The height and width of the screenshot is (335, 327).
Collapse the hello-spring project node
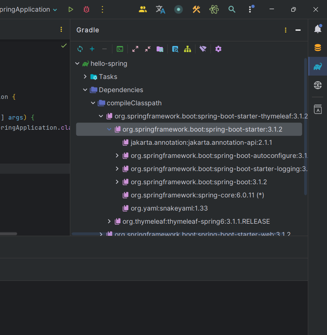pos(77,64)
